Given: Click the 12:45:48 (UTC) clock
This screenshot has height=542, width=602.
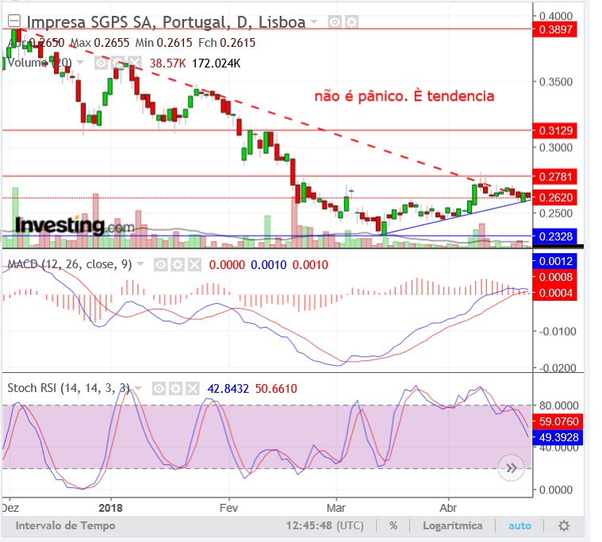Looking at the screenshot, I should (x=325, y=525).
